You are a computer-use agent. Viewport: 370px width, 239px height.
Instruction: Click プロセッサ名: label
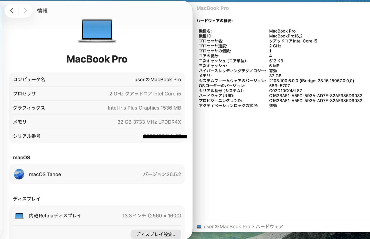(x=211, y=41)
